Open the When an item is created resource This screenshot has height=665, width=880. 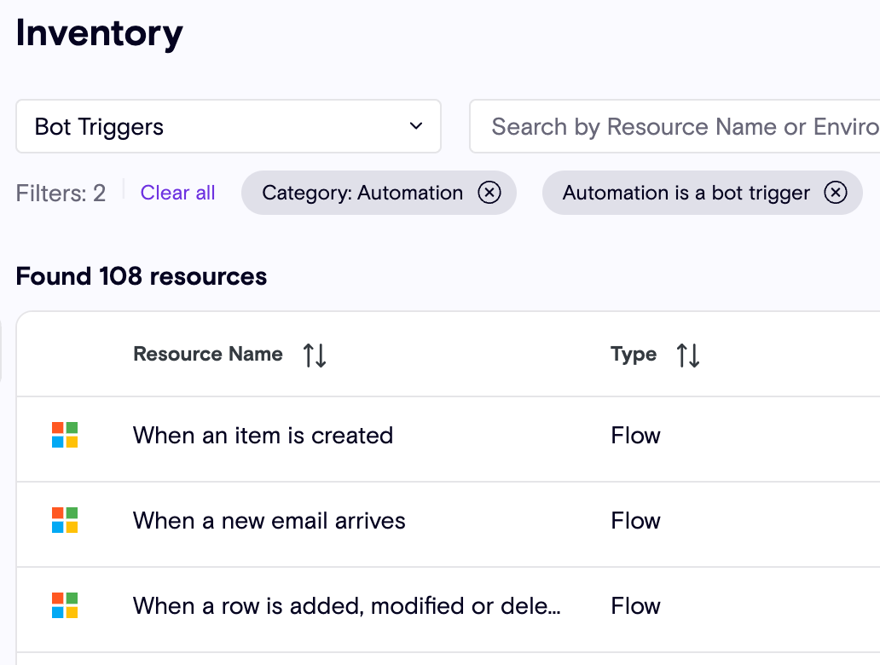pyautogui.click(x=262, y=435)
